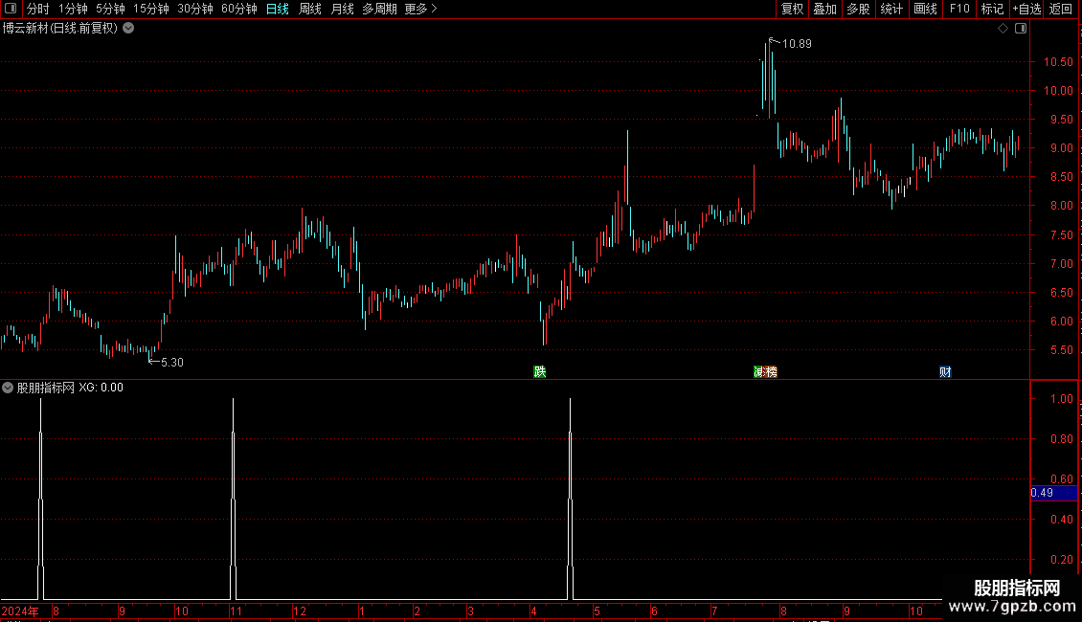Click the 2024年 date axis label
The height and width of the screenshot is (622, 1082).
[20, 611]
